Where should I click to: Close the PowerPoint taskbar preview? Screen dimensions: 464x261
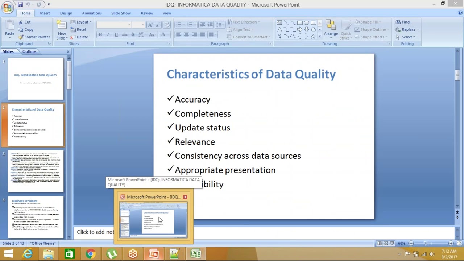pos(185,197)
